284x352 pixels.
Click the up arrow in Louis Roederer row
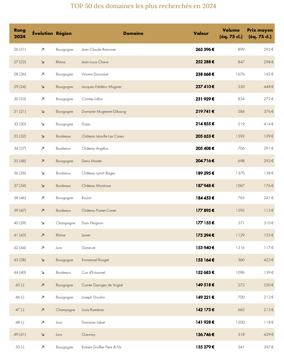(x=43, y=309)
